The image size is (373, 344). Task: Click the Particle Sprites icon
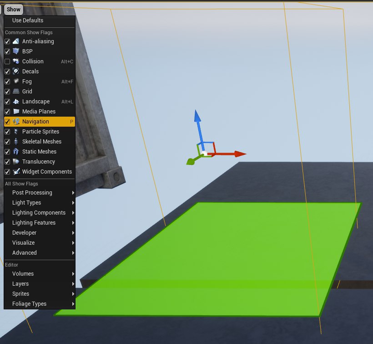[x=16, y=132]
